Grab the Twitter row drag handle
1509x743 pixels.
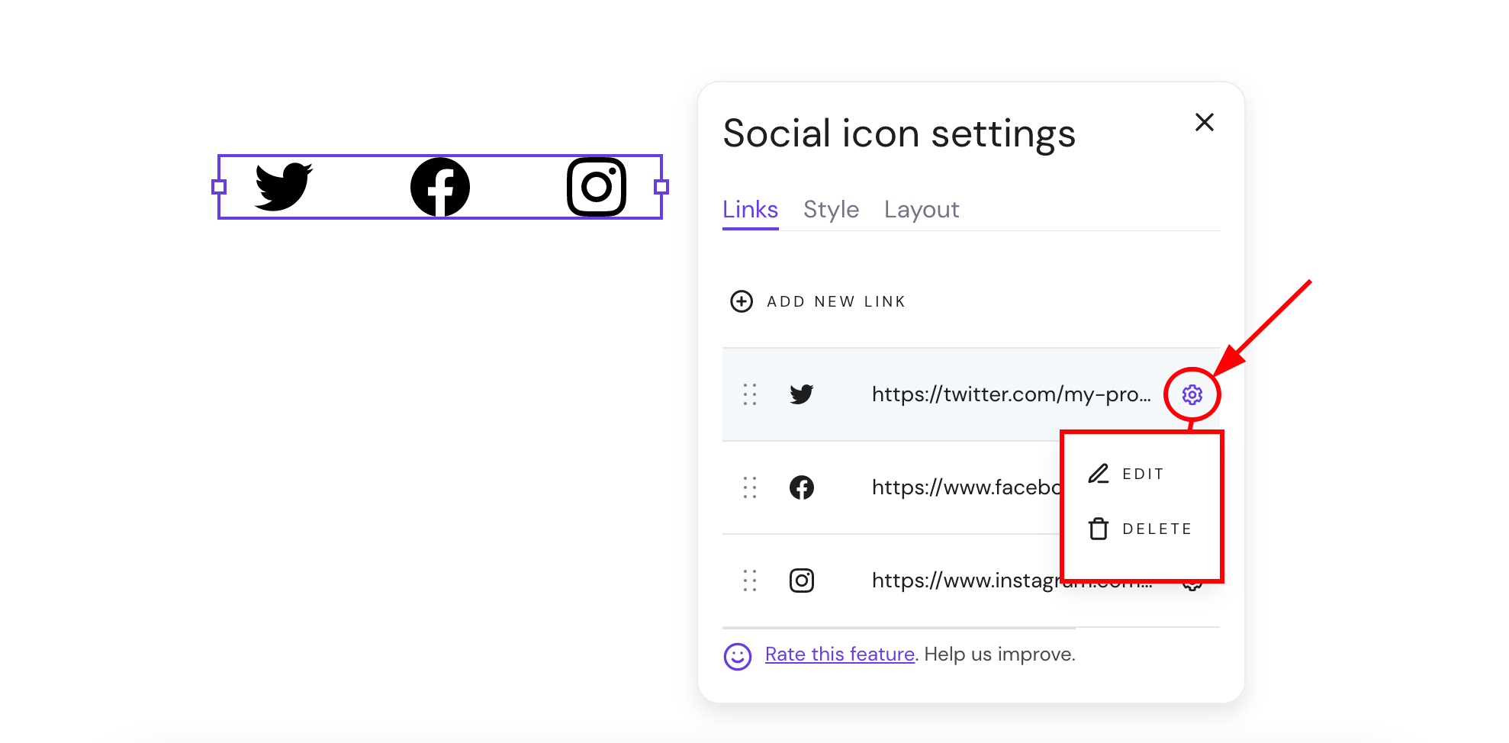tap(750, 394)
